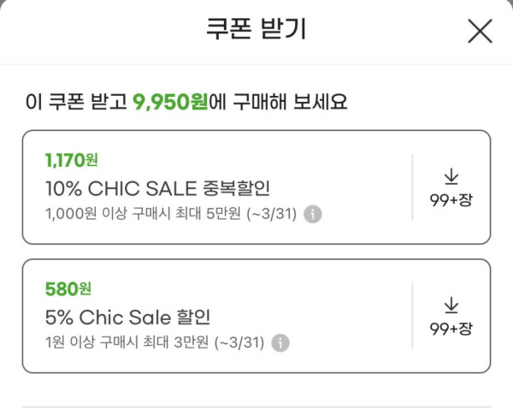Click the 쿠폰 받기 header title
Screen dimensions: 513x416
(x=256, y=30)
